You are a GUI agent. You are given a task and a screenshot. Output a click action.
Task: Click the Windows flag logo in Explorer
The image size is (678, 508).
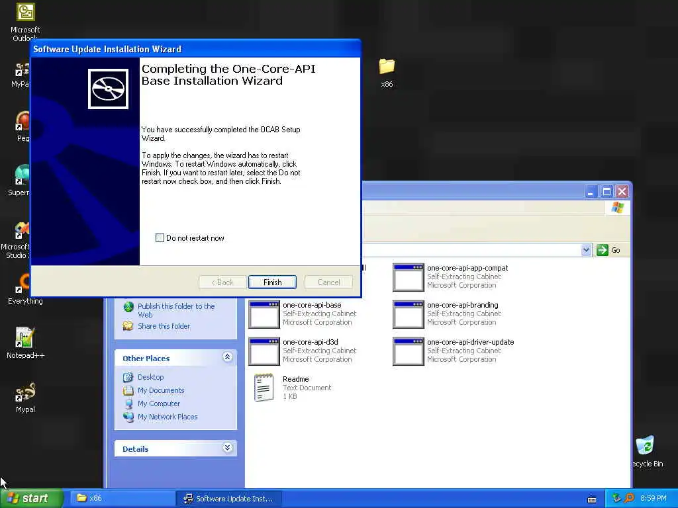point(618,208)
